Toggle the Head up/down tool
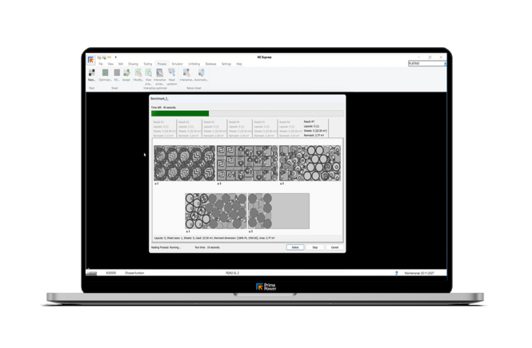Image resolution: width=532 pixels, height=348 pixels. pos(172,77)
